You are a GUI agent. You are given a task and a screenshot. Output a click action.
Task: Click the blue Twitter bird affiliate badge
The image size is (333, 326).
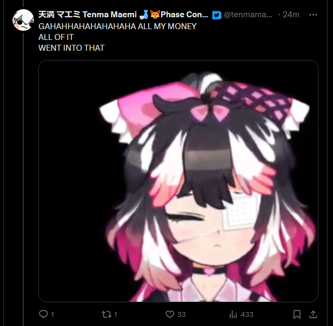217,15
